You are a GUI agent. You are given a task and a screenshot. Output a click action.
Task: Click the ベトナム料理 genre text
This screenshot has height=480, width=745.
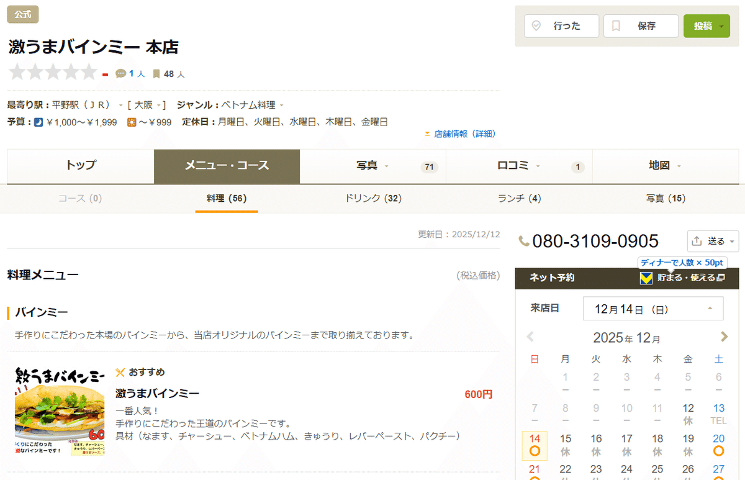(248, 106)
